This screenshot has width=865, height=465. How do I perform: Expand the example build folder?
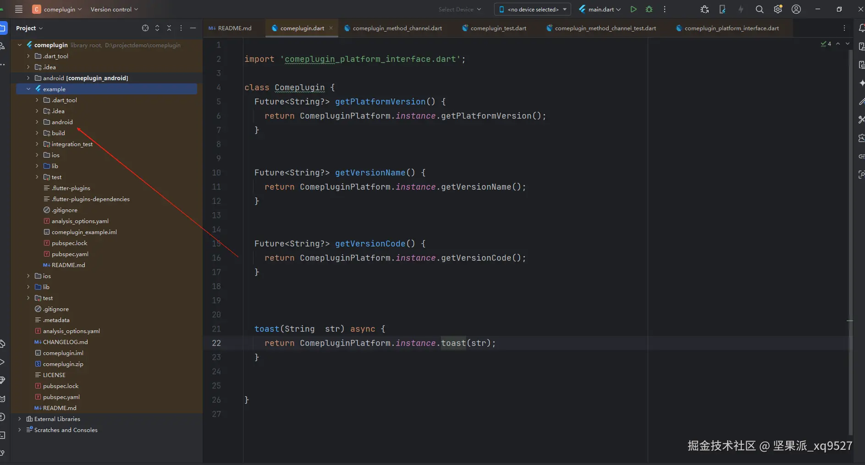click(x=37, y=133)
